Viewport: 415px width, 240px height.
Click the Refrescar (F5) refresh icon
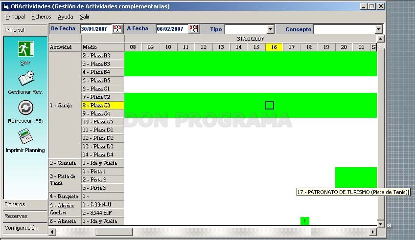pyautogui.click(x=25, y=108)
